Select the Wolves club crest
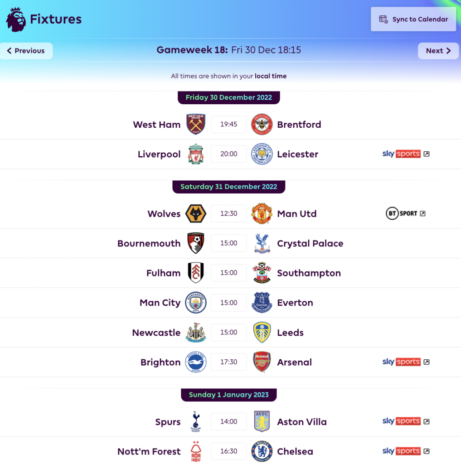 tap(196, 213)
